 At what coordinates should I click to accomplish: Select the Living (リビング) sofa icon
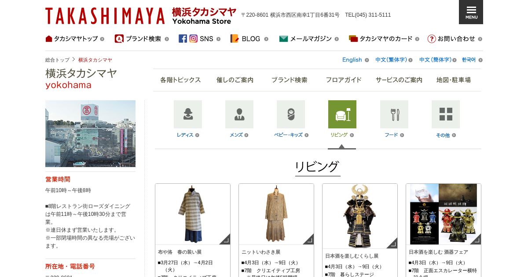(342, 114)
